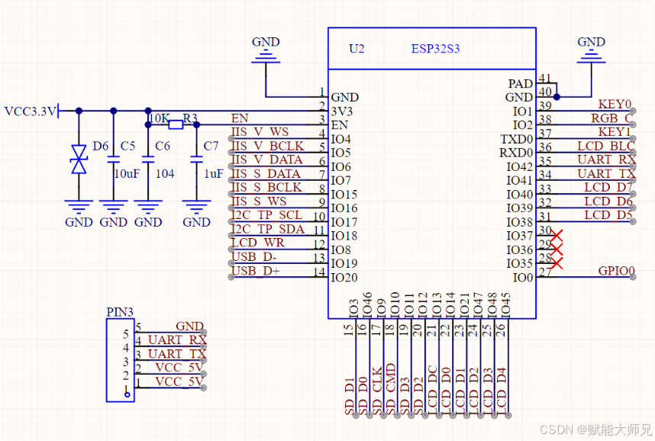Click the 10uF value of C5

coord(127,173)
